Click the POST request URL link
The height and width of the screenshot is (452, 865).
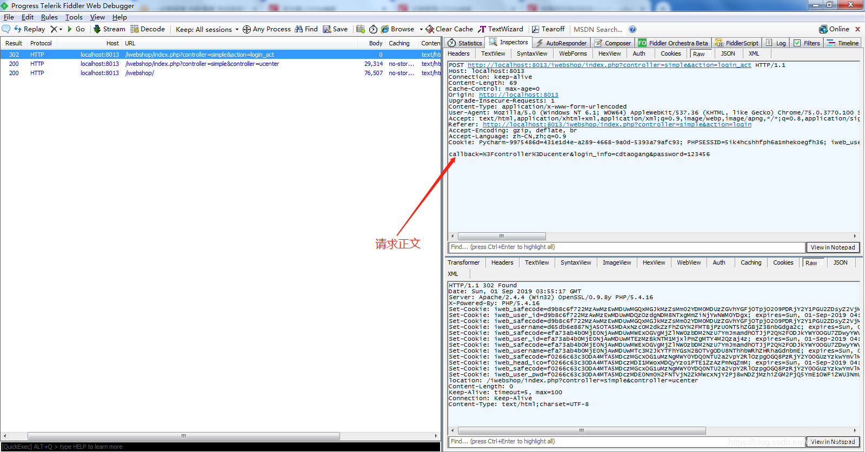point(609,65)
